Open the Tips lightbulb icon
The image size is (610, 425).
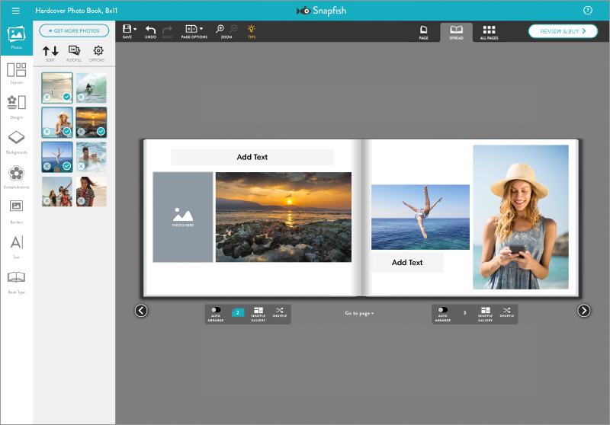point(252,29)
